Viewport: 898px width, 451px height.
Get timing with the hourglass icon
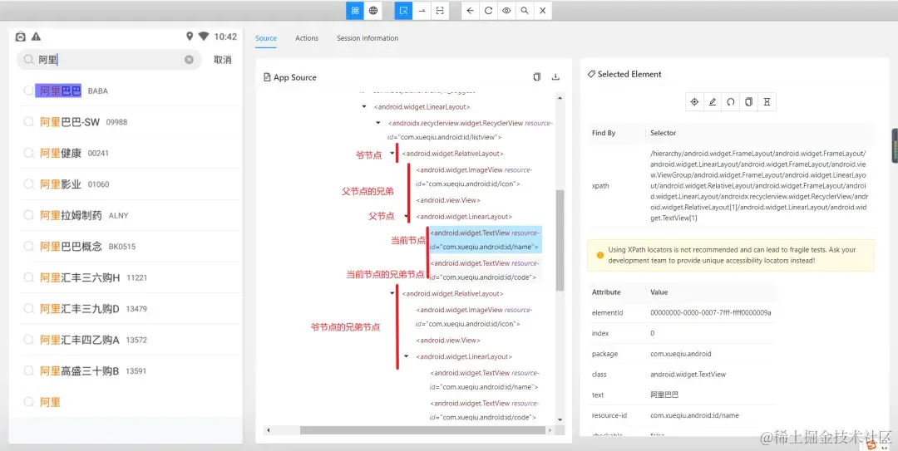pyautogui.click(x=767, y=102)
